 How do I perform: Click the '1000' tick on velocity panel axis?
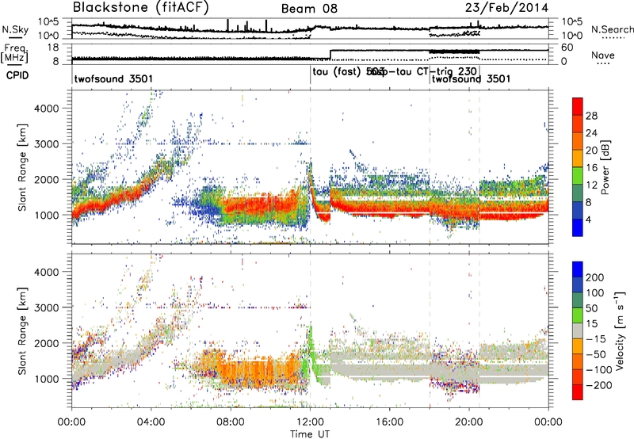coord(46,379)
